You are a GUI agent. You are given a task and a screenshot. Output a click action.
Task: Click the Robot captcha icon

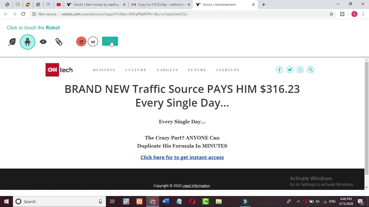(x=27, y=42)
